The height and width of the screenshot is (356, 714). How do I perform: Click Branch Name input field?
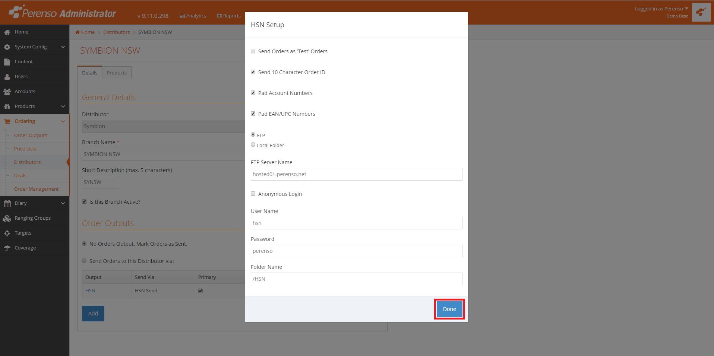click(x=164, y=154)
